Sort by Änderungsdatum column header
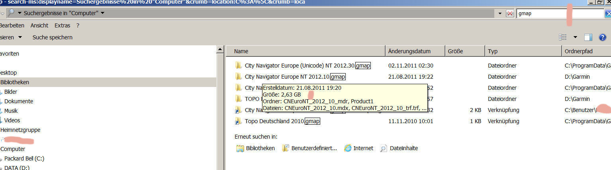The image size is (611, 170). [x=415, y=51]
